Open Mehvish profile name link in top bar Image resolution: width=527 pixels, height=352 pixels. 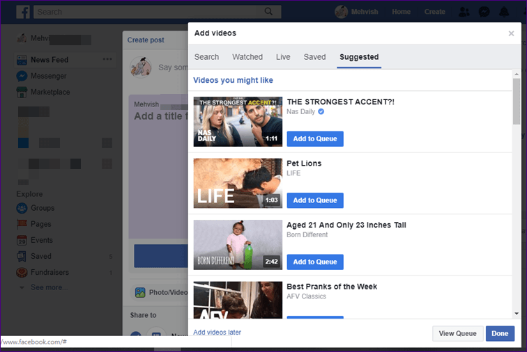[x=365, y=12]
